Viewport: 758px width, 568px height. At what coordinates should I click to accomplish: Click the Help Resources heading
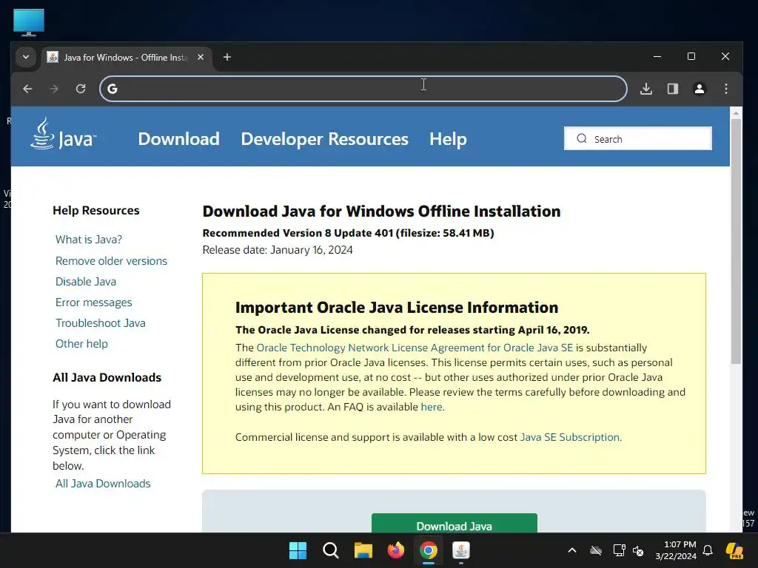[95, 211]
